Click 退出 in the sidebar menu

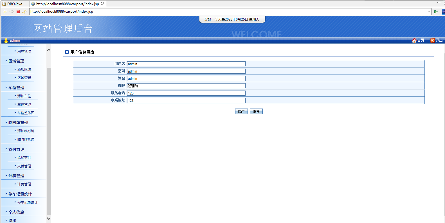(x=12, y=220)
